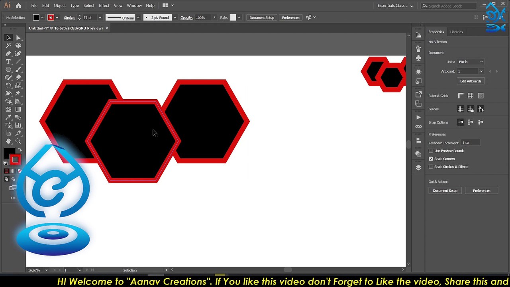This screenshot has height=287, width=510.
Task: Click the Search Adobe Stock field
Action: click(x=449, y=6)
